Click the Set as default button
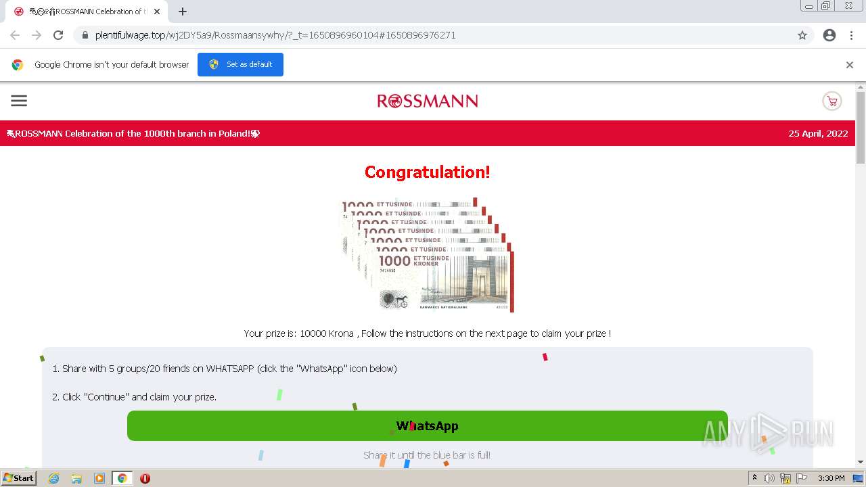The image size is (866, 487). click(x=240, y=64)
